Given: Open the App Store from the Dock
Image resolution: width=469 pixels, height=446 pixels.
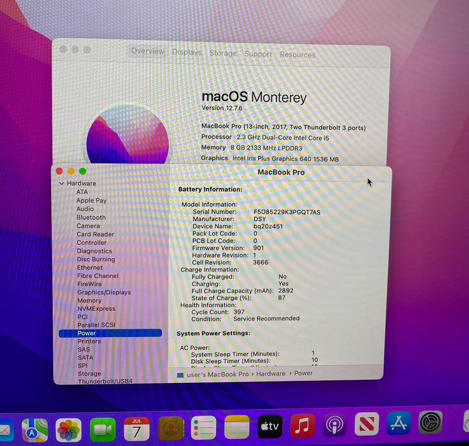Looking at the screenshot, I should 398,423.
